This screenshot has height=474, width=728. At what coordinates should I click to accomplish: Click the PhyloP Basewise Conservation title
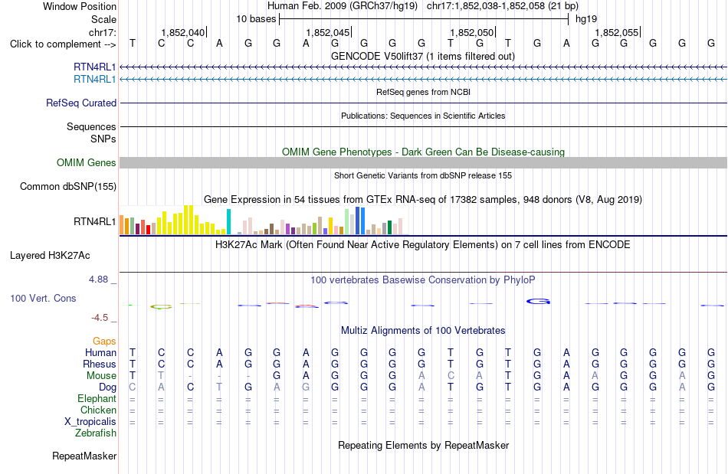tap(423, 280)
